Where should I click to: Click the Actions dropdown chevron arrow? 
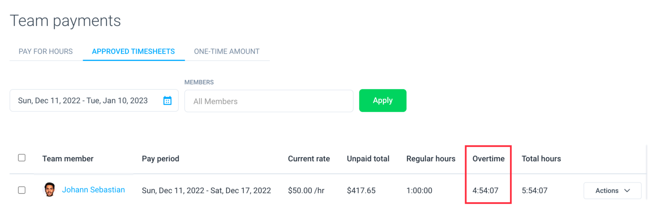(x=627, y=190)
